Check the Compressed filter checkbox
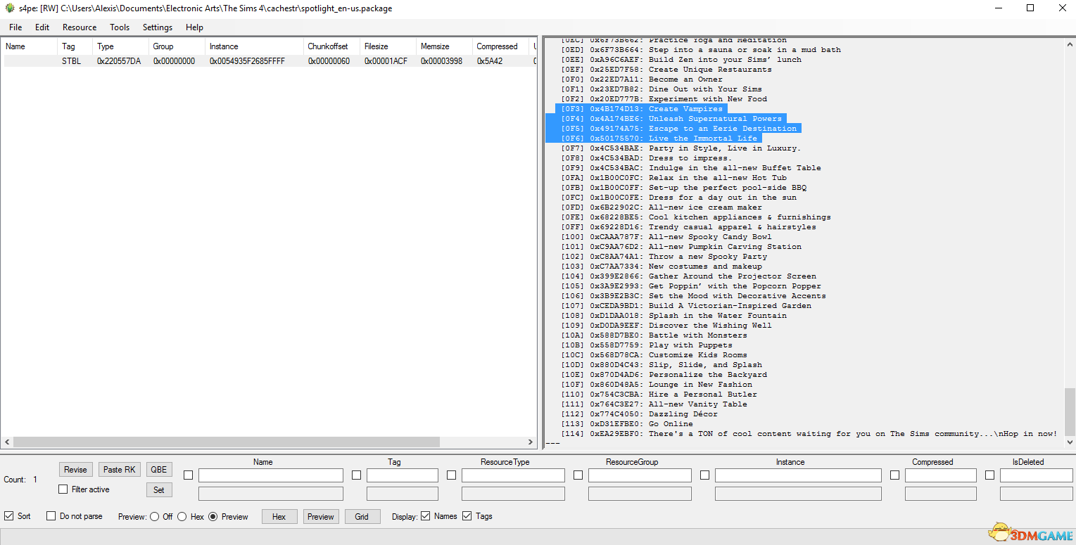Screen dimensions: 1076x545 pyautogui.click(x=894, y=475)
